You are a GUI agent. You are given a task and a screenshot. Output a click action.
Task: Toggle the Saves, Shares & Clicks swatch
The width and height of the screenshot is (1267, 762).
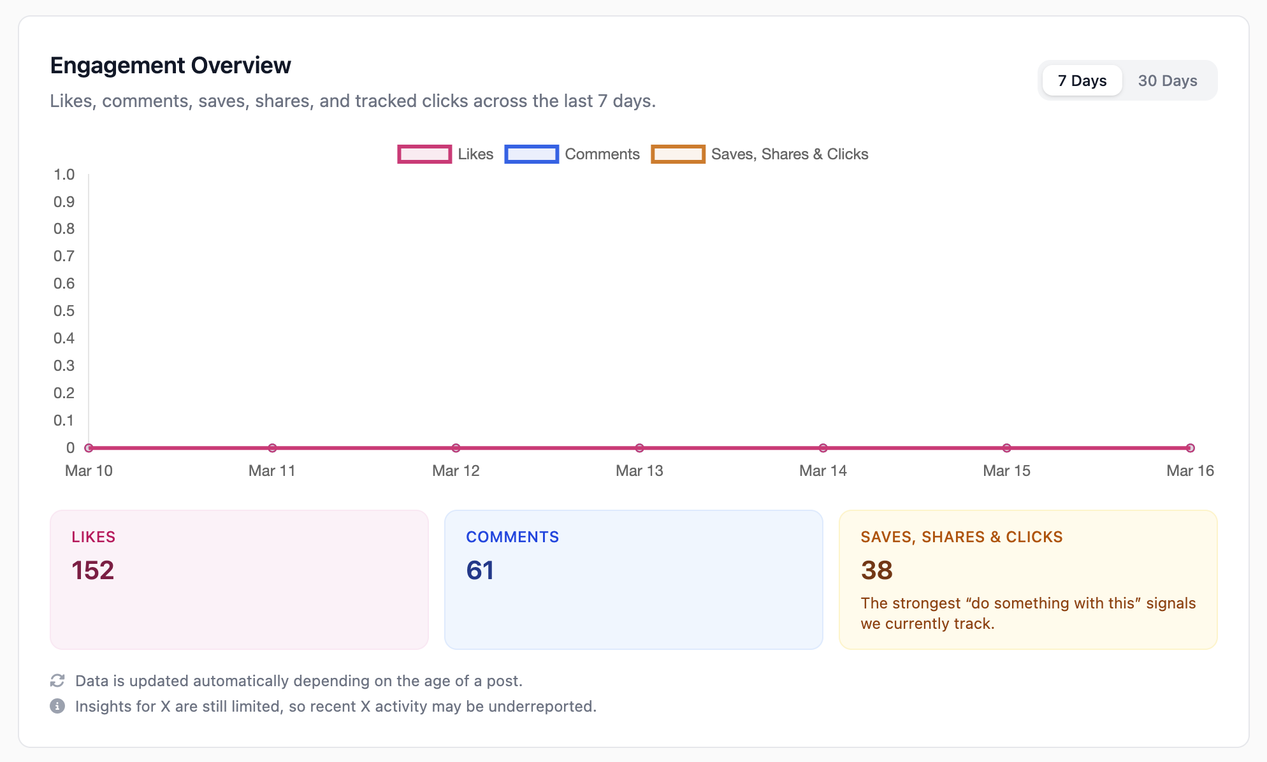pyautogui.click(x=677, y=154)
